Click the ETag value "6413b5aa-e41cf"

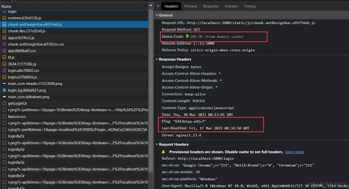(x=190, y=121)
